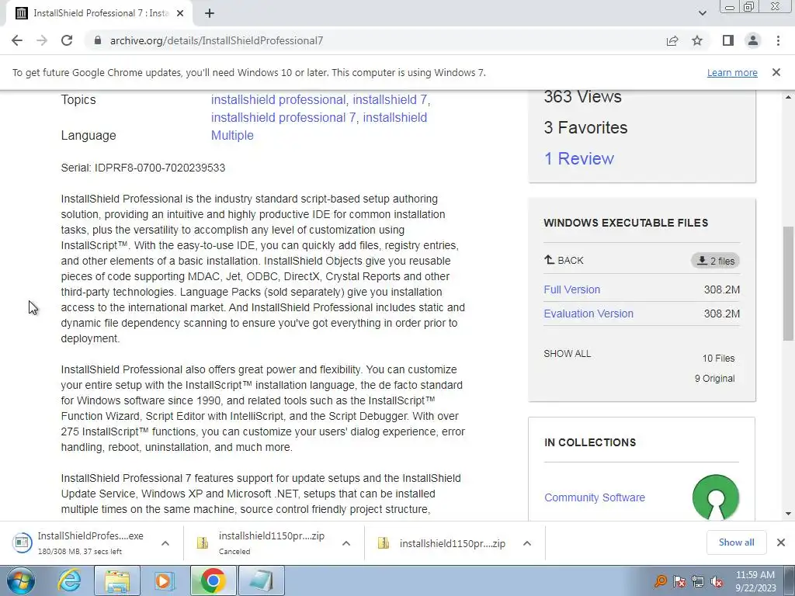Viewport: 795px width, 596px height.
Task: Click the scrollbar up arrow
Action: point(788,97)
